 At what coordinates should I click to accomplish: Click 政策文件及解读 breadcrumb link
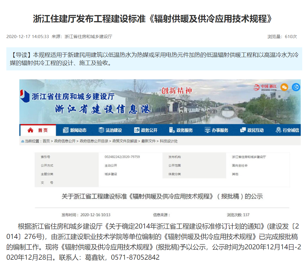(125, 141)
